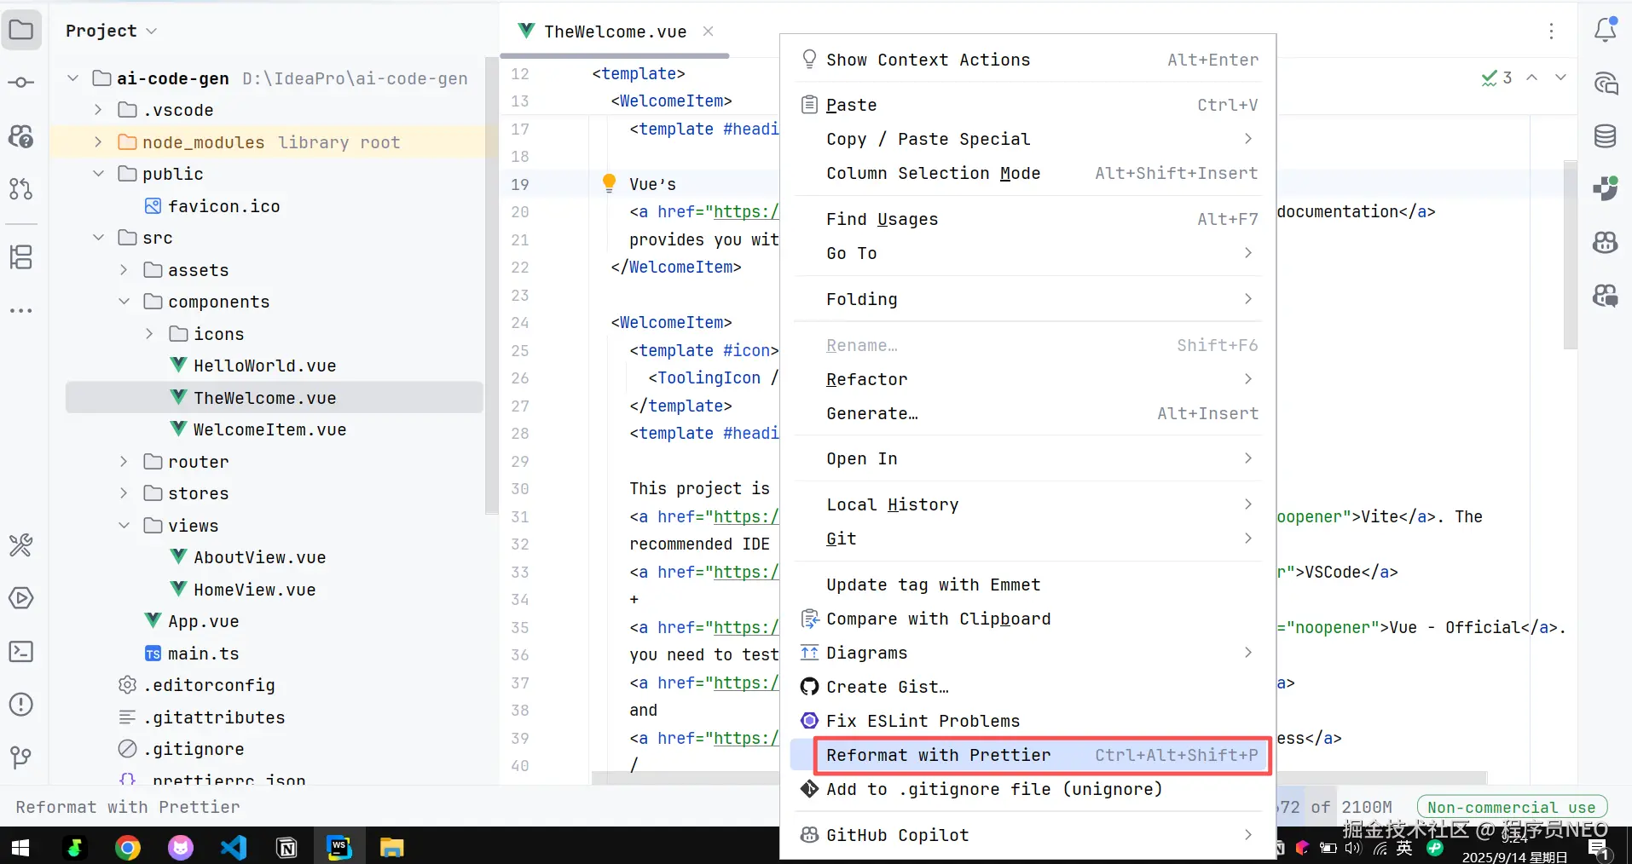Expand the icons folder

pos(149,334)
